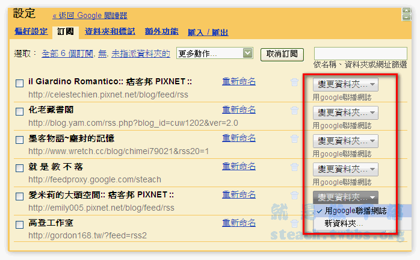
Task: Click the 無 selection link
Action: 102,54
